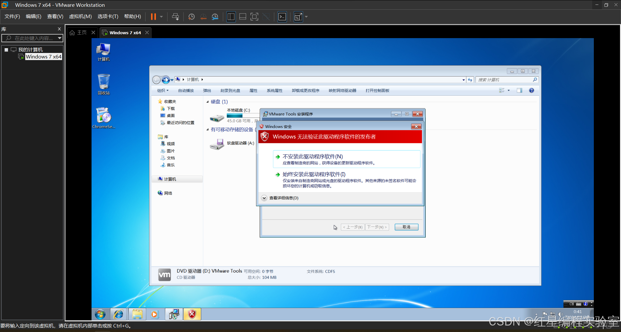Switch to Unity mode
The height and width of the screenshot is (332, 621).
pos(266,16)
